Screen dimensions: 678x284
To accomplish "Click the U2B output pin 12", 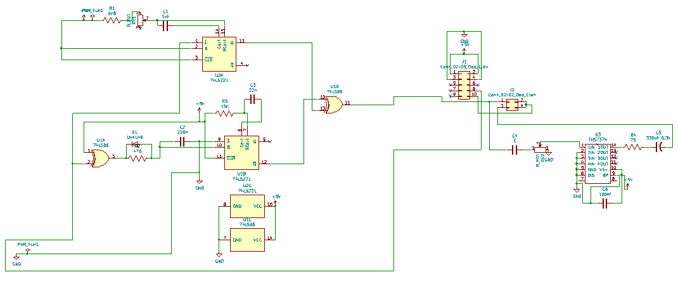I will pos(264,164).
